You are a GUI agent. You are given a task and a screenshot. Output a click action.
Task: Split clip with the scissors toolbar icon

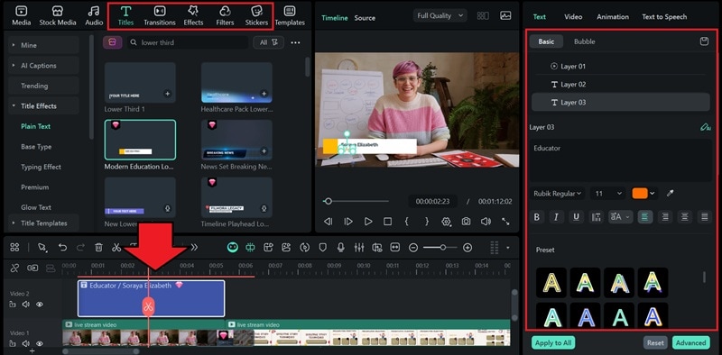(116, 248)
